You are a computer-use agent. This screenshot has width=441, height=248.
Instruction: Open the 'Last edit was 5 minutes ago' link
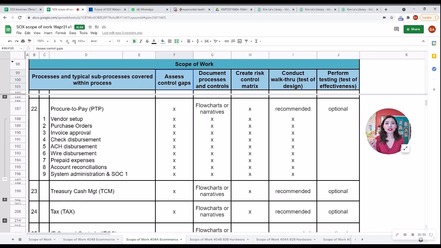tap(122, 33)
